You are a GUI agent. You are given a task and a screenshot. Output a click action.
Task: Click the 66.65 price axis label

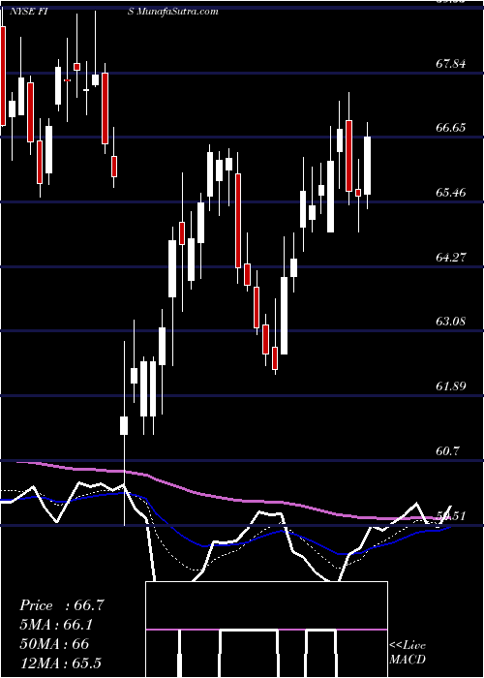point(451,128)
